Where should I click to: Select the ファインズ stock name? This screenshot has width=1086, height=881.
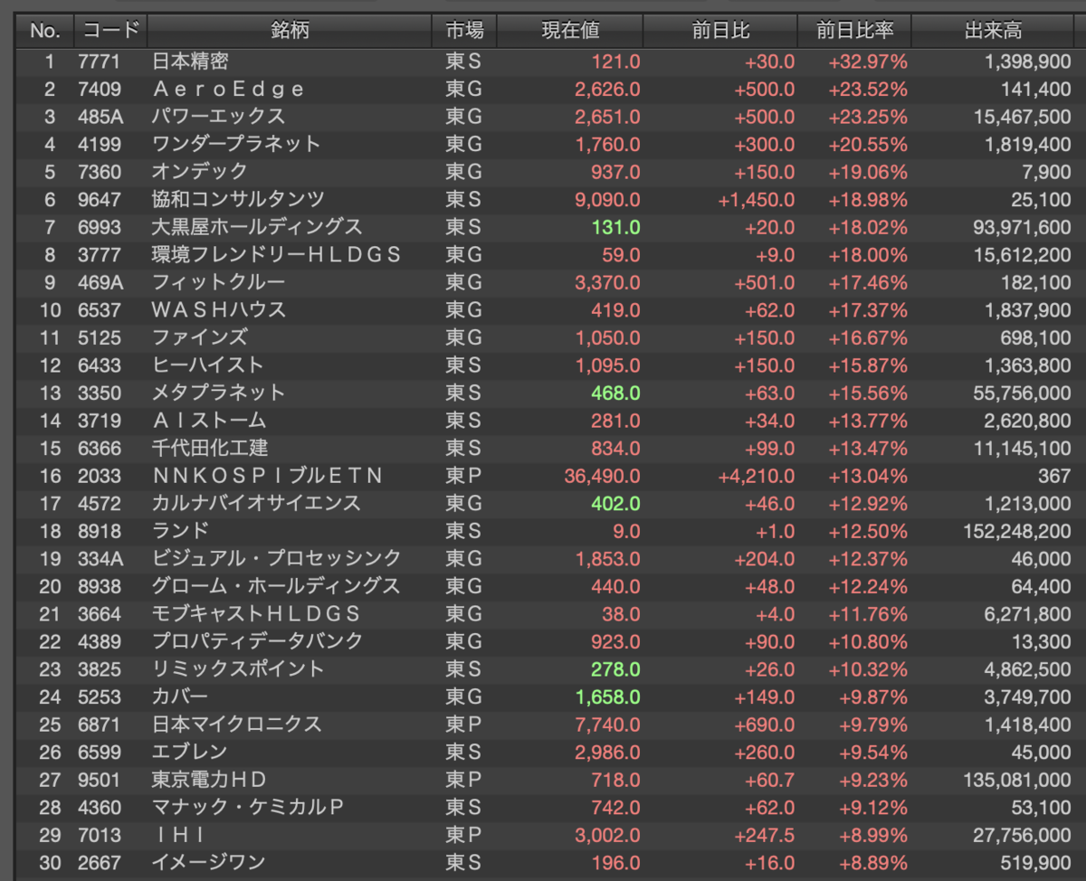[x=200, y=337]
